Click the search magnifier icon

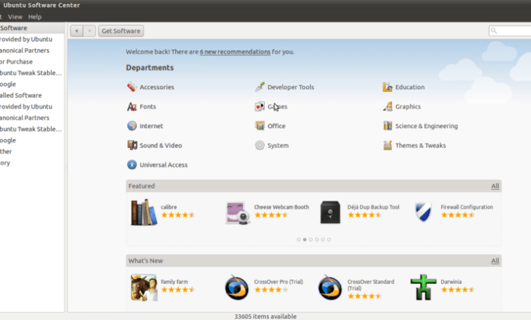494,31
